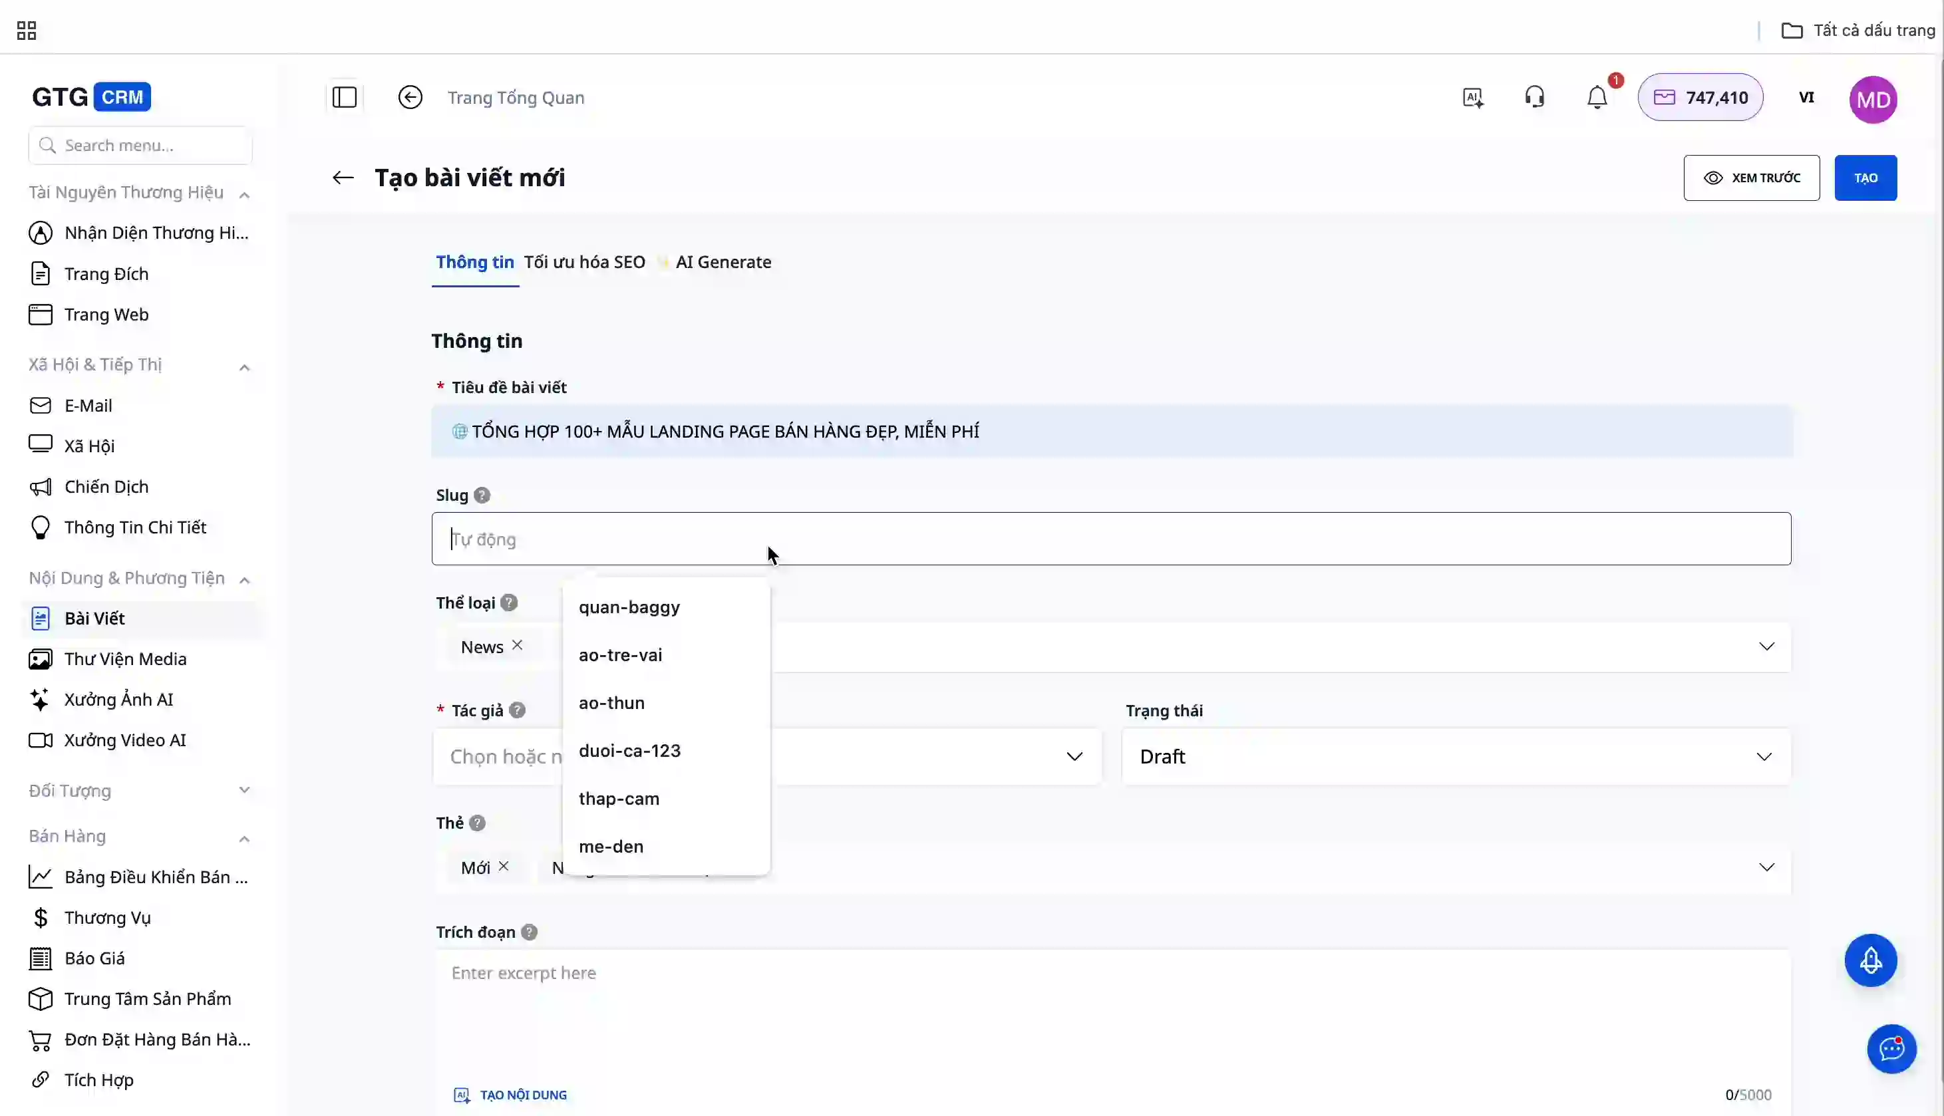Screen dimensions: 1944x1116
Task: Switch to AI Generate tab
Action: click(x=722, y=262)
